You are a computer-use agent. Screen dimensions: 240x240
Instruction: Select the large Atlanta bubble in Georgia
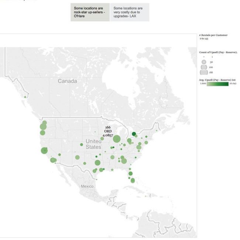click(124, 161)
